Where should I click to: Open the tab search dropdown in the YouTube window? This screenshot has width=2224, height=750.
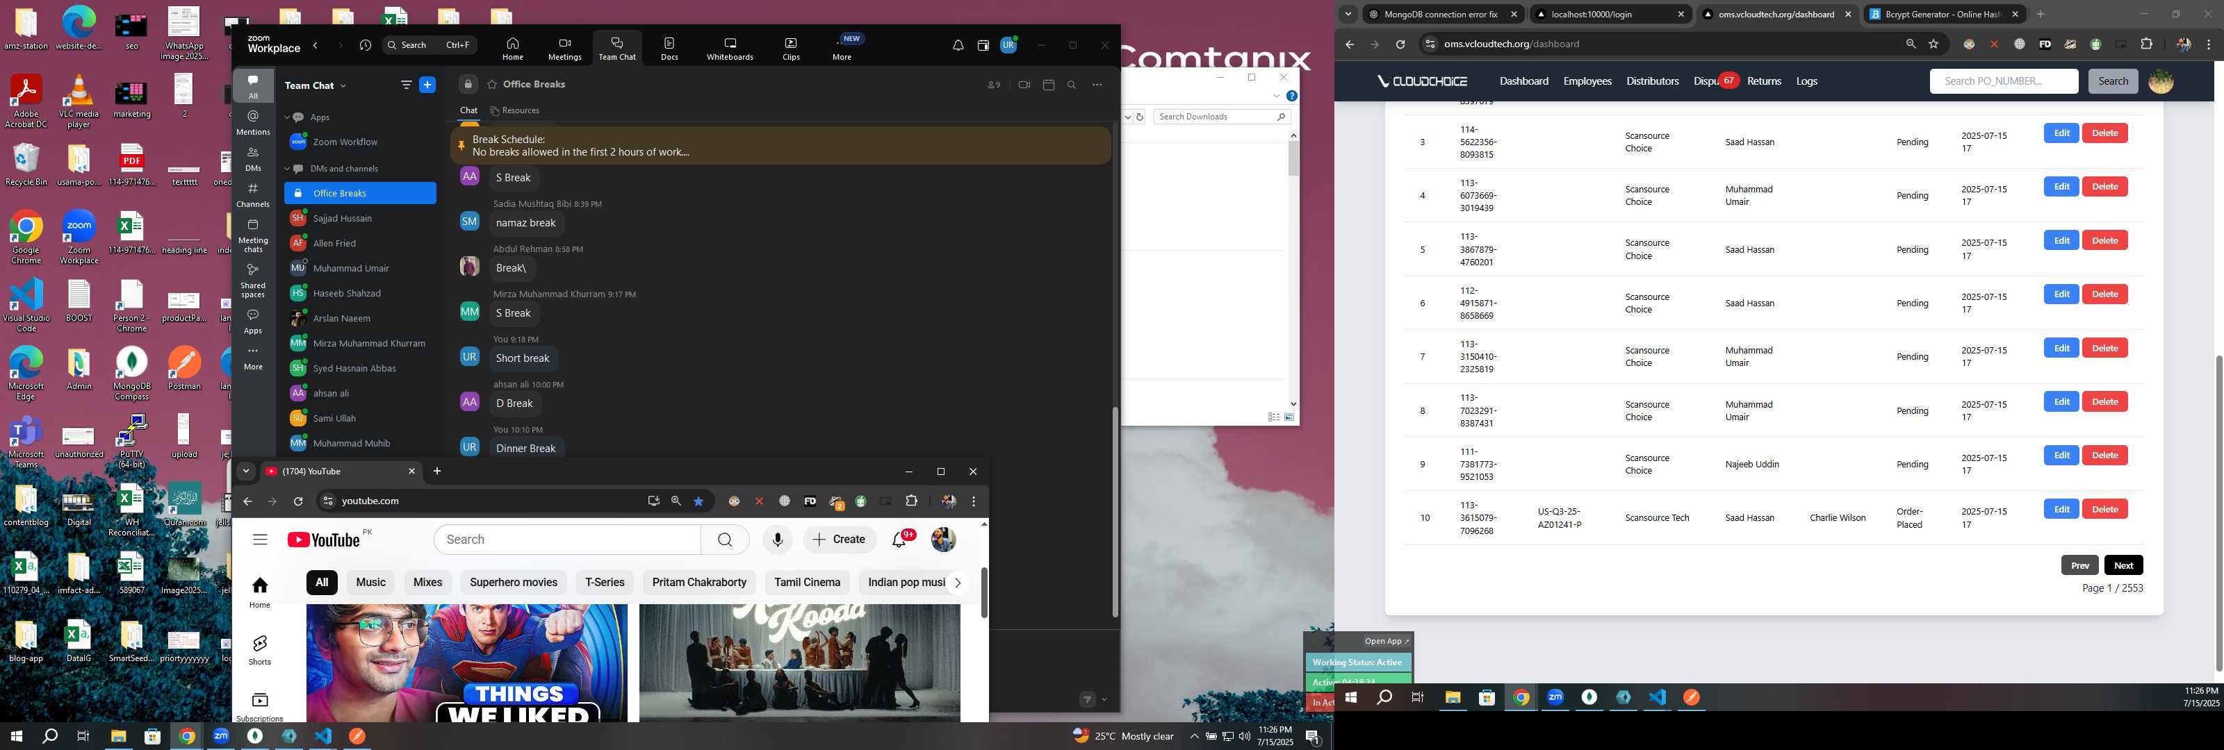pos(246,472)
